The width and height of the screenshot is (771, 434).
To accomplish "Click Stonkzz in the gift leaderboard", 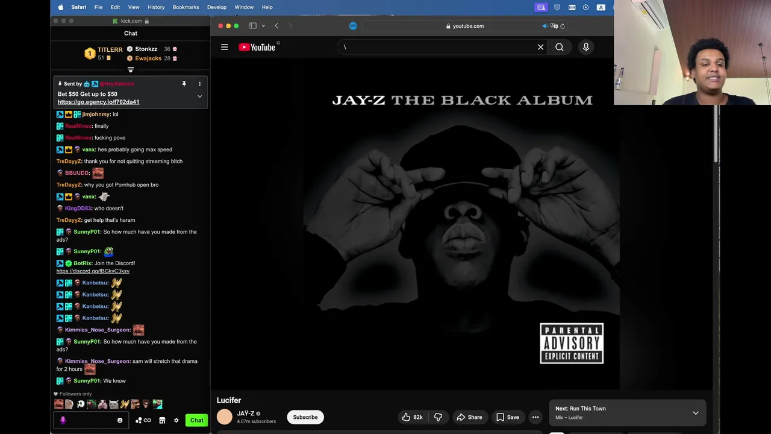I will (x=146, y=49).
